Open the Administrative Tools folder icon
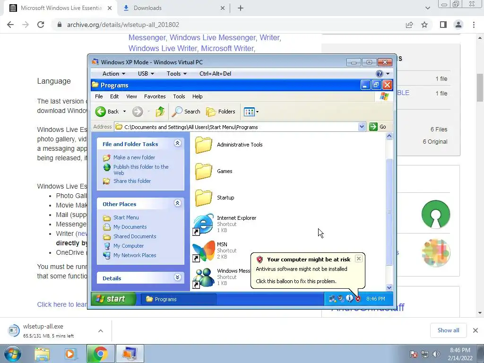Screen dimensions: 484x363 click(204, 145)
